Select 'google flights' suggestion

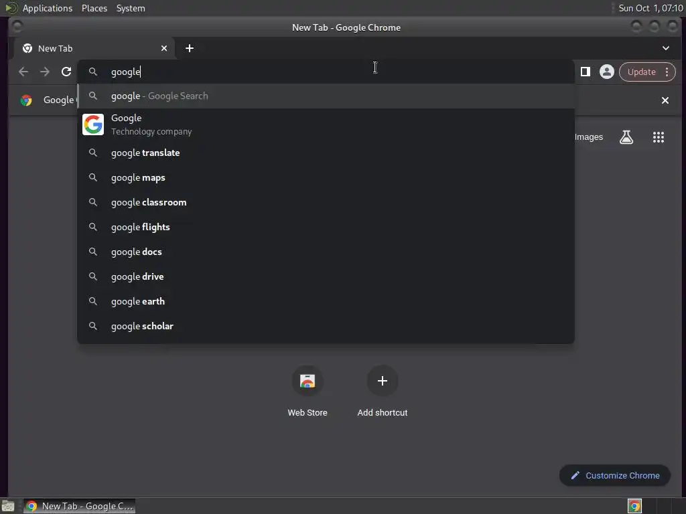326,227
